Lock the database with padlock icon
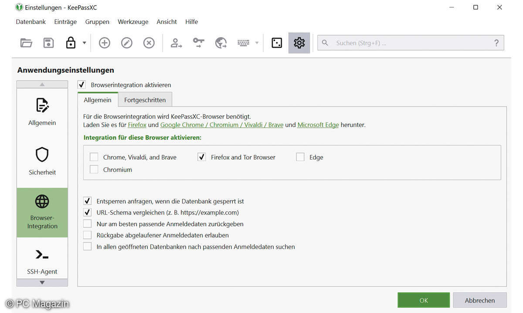The height and width of the screenshot is (313, 523). 71,43
